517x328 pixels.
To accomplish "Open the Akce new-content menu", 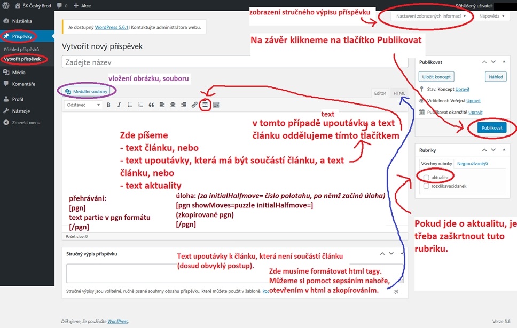I will coord(82,5).
